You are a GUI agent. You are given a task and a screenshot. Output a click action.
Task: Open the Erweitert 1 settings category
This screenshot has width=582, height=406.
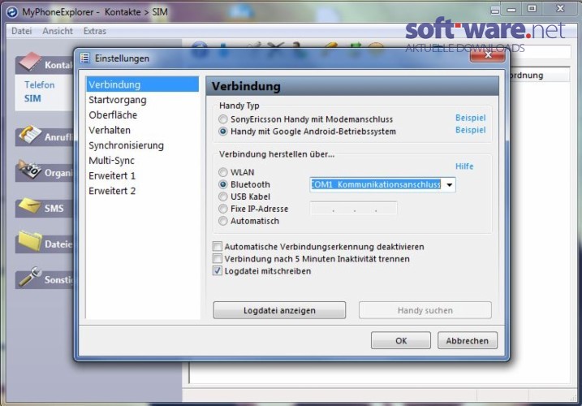point(143,175)
